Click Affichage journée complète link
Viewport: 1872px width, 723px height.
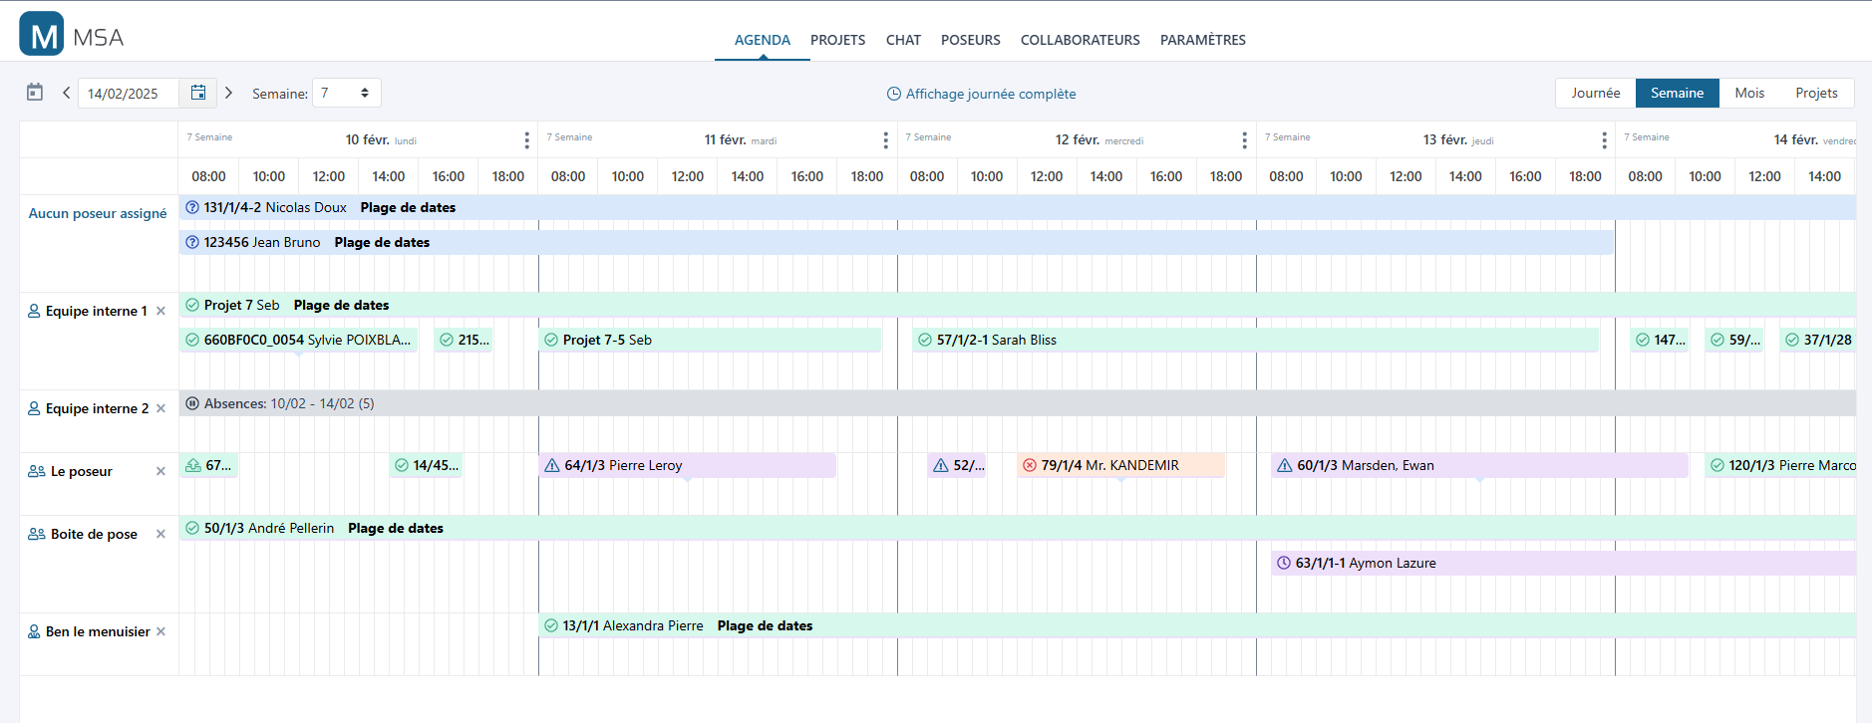coord(981,94)
